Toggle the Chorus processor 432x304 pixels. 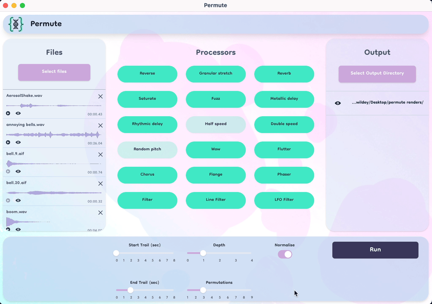point(147,175)
